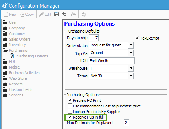This screenshot has width=169, height=129.
Task: Open the Services folder
Action: click(x=13, y=95)
